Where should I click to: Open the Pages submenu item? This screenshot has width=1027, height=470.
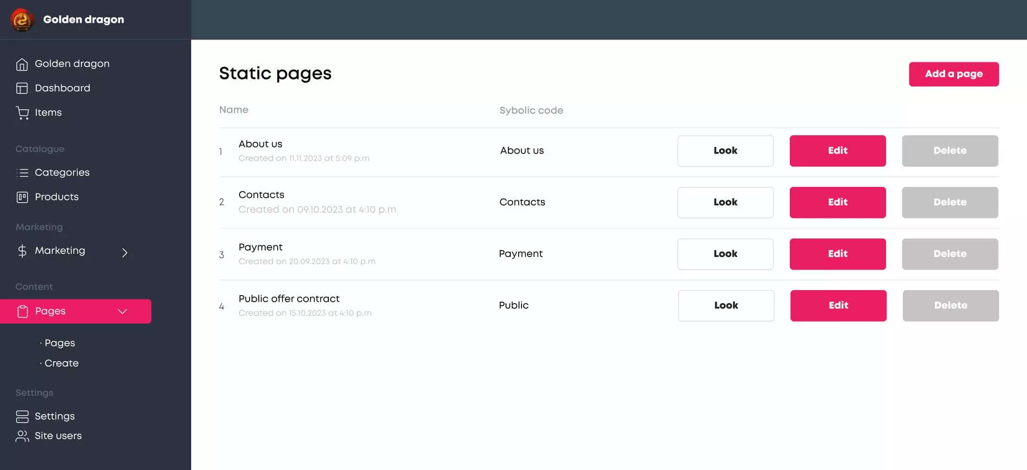click(x=60, y=343)
